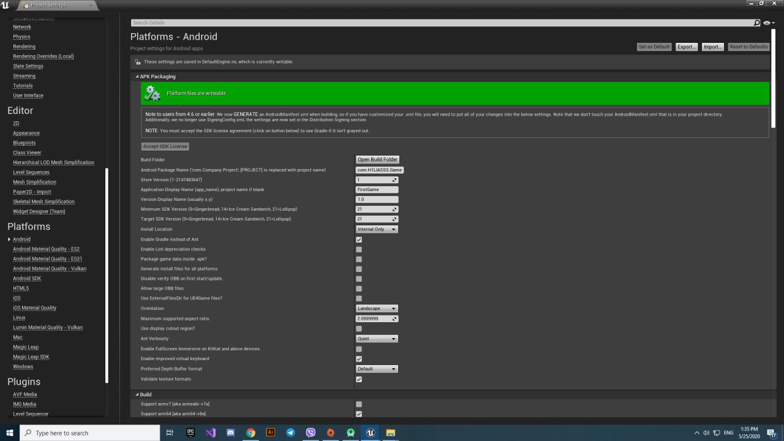Toggle FullScreen Immersive on KitKat checkbox
Viewport: 784px width, 441px height.
click(359, 349)
